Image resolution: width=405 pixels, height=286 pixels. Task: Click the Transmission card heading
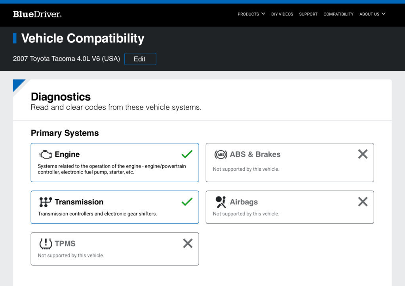pos(79,202)
